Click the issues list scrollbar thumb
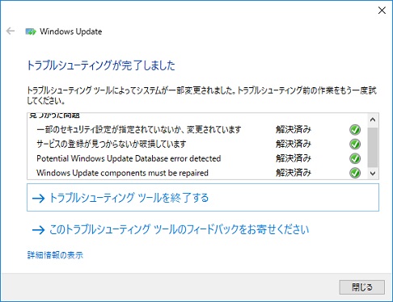 click(373, 148)
